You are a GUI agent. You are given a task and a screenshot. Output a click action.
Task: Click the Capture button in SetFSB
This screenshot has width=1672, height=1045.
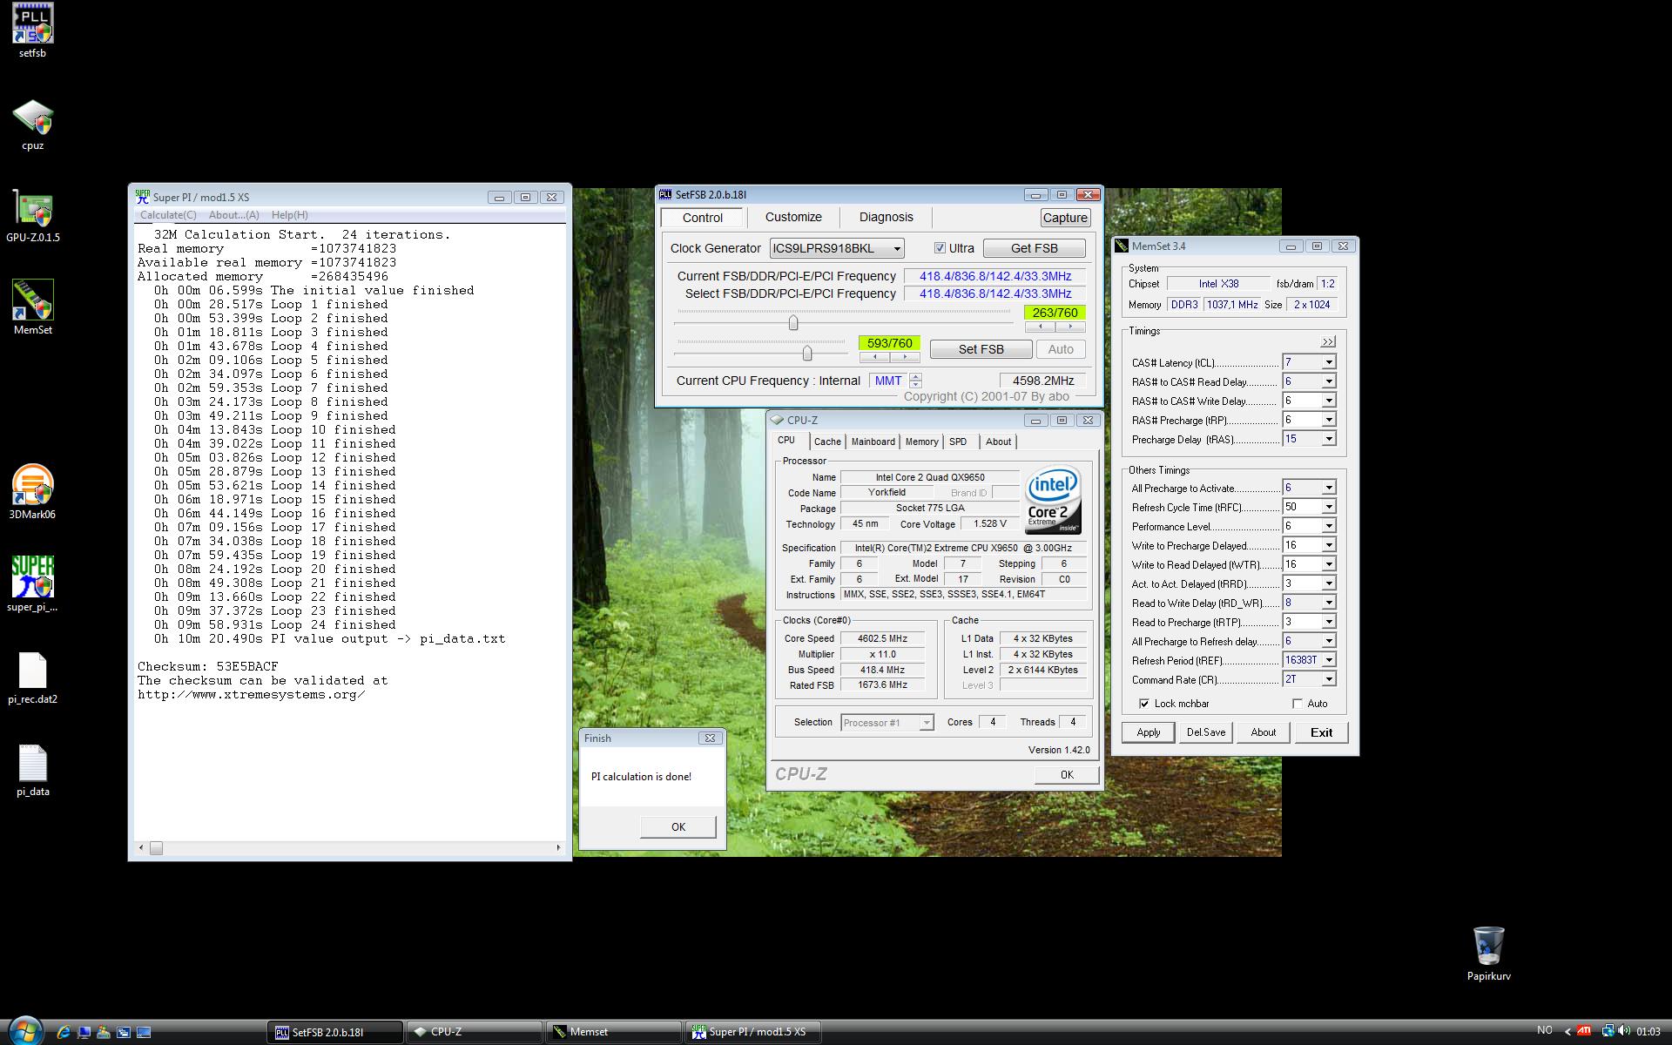[x=1064, y=218]
